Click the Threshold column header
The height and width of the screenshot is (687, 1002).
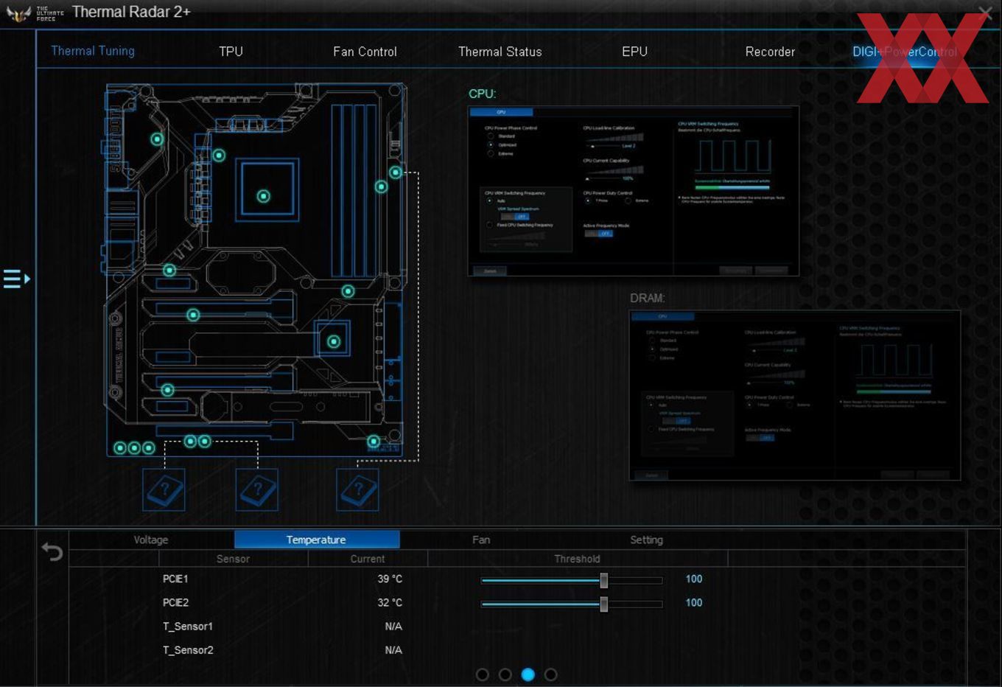point(577,559)
